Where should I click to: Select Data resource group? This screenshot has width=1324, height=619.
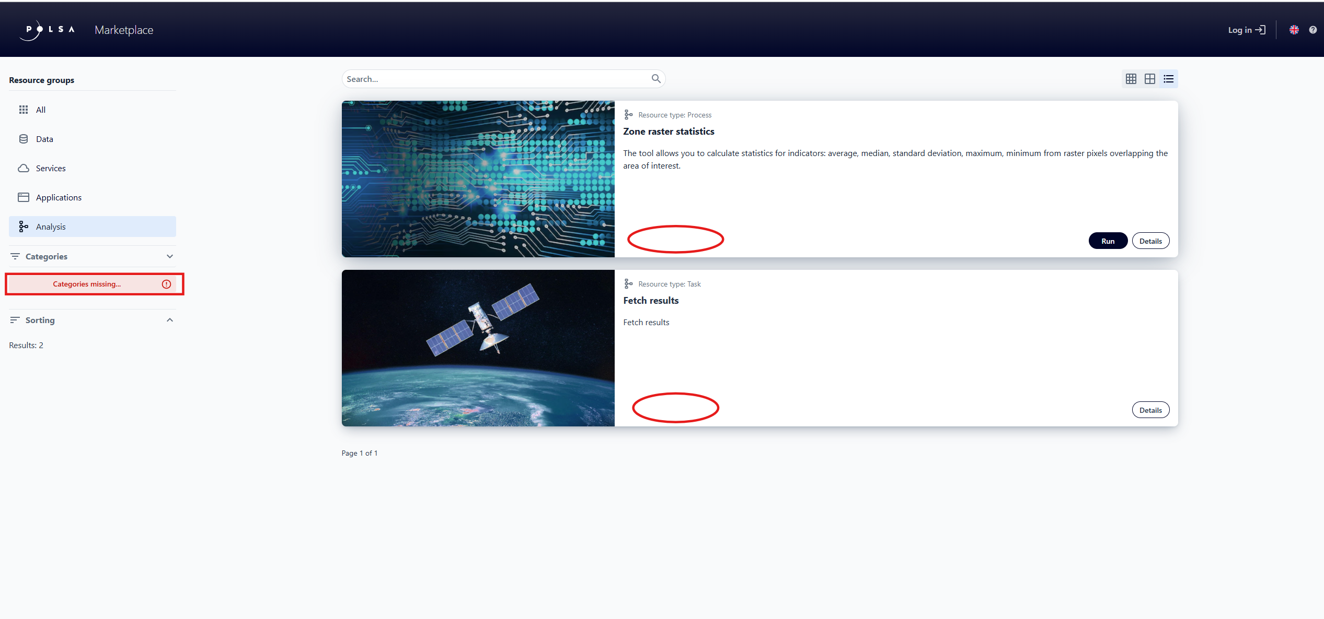click(x=44, y=139)
